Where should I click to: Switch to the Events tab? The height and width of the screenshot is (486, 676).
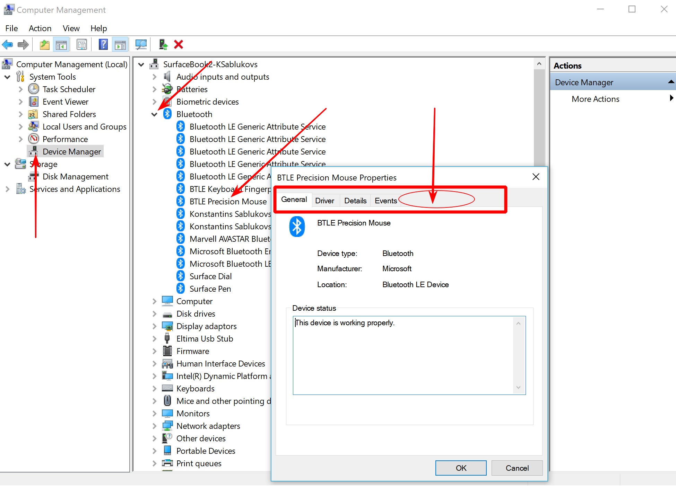385,201
